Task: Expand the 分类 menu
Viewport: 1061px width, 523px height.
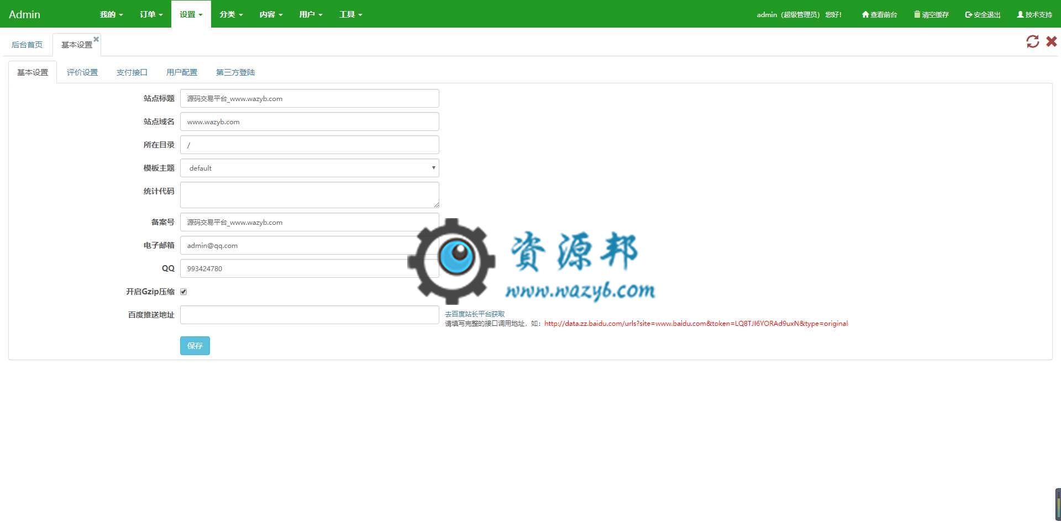Action: click(231, 14)
